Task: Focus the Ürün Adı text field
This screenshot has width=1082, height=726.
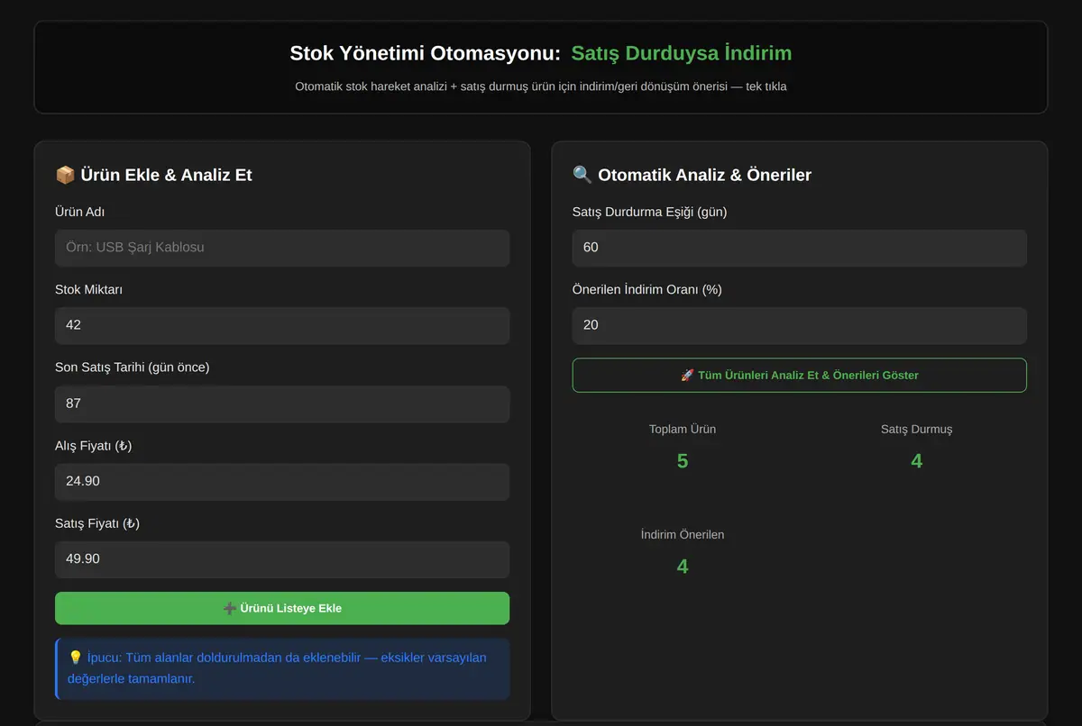Action: click(282, 248)
